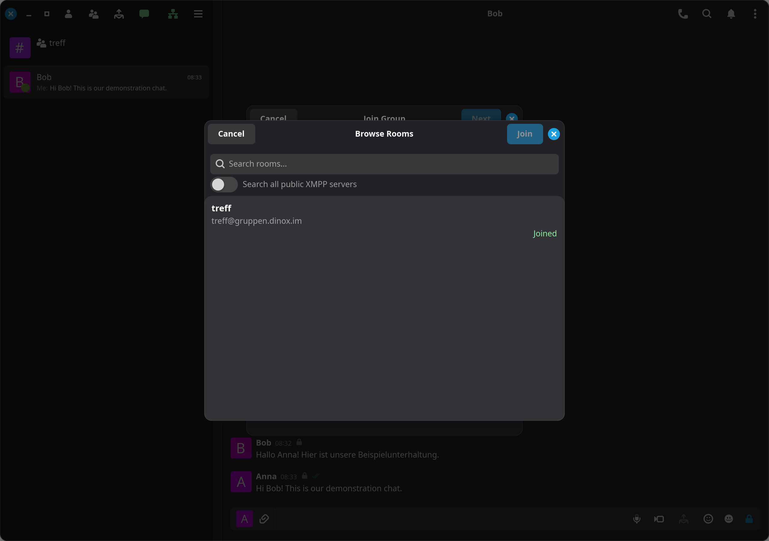Click the attachment paperclip icon

tap(264, 519)
